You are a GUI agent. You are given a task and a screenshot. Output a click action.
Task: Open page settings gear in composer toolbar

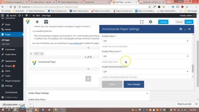(150, 22)
